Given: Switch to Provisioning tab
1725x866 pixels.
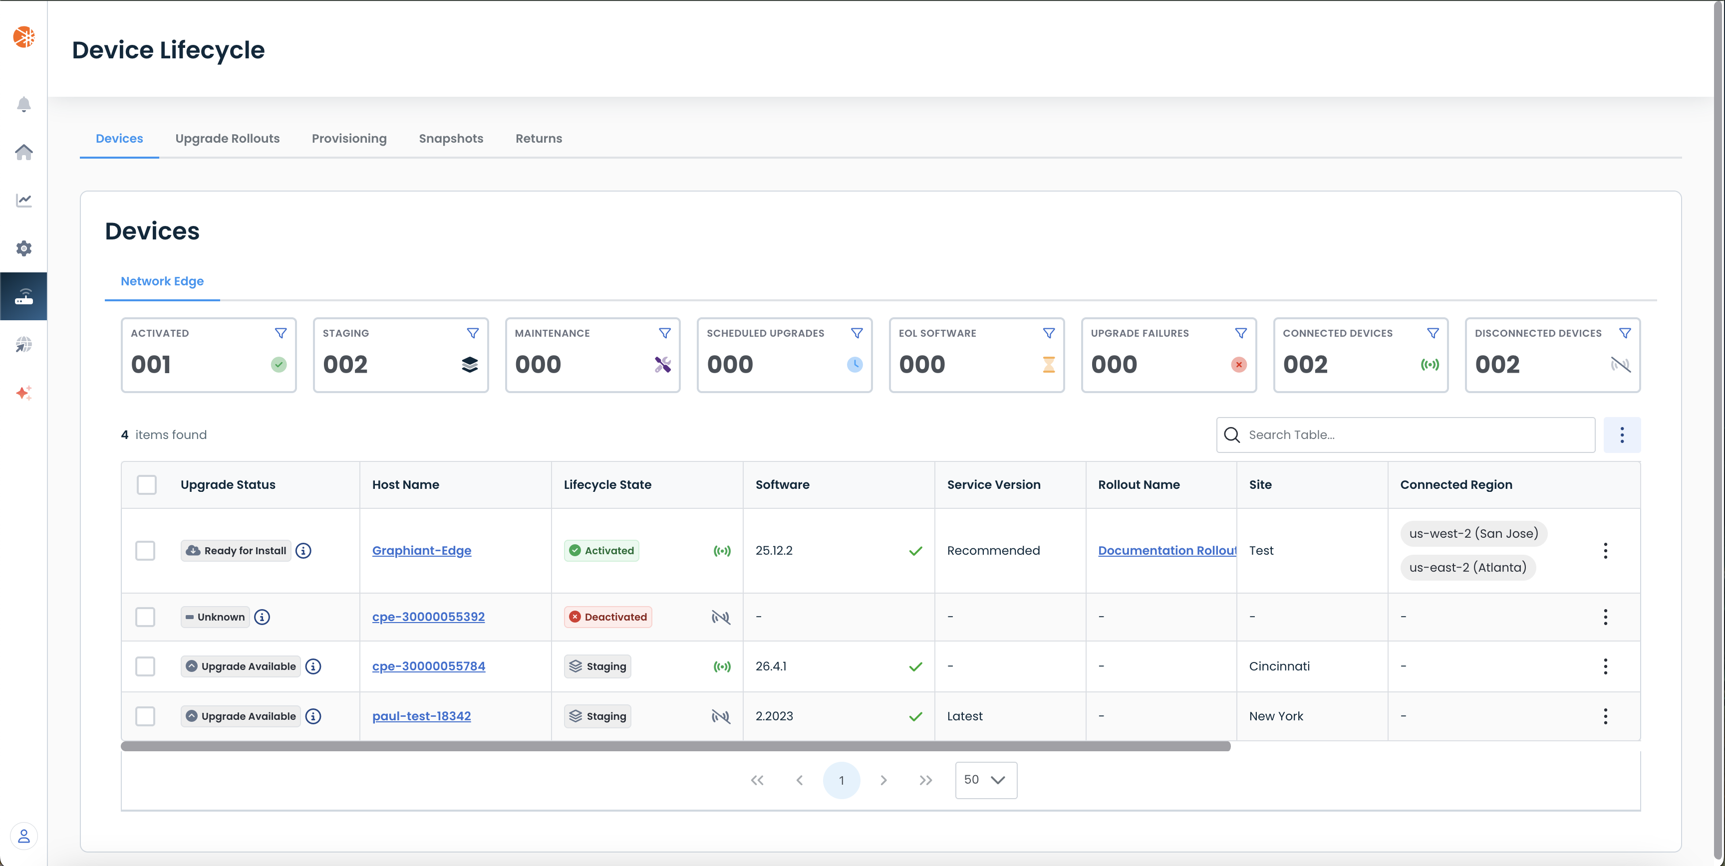Looking at the screenshot, I should pyautogui.click(x=349, y=139).
